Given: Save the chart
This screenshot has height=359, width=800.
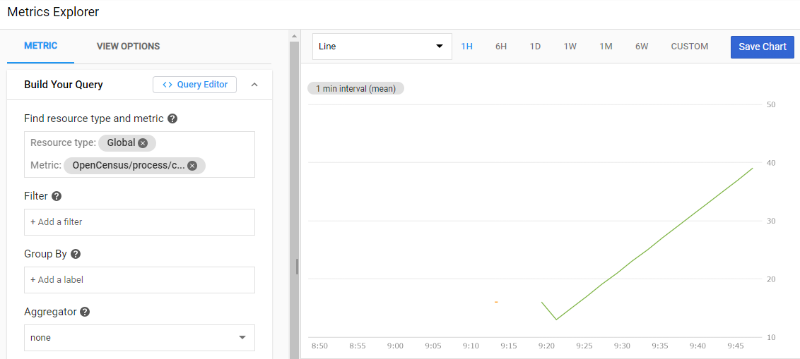Looking at the screenshot, I should coord(763,47).
